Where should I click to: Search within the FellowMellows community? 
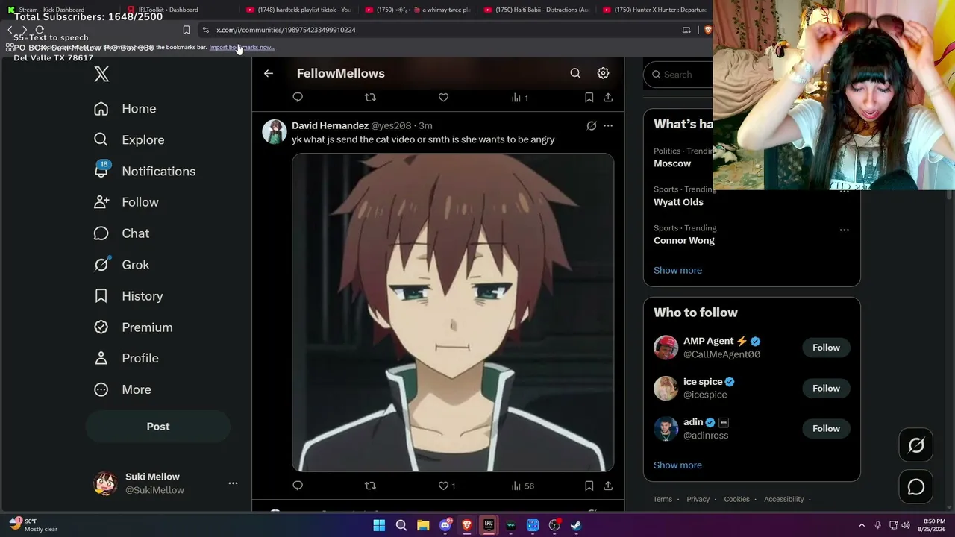pos(575,73)
